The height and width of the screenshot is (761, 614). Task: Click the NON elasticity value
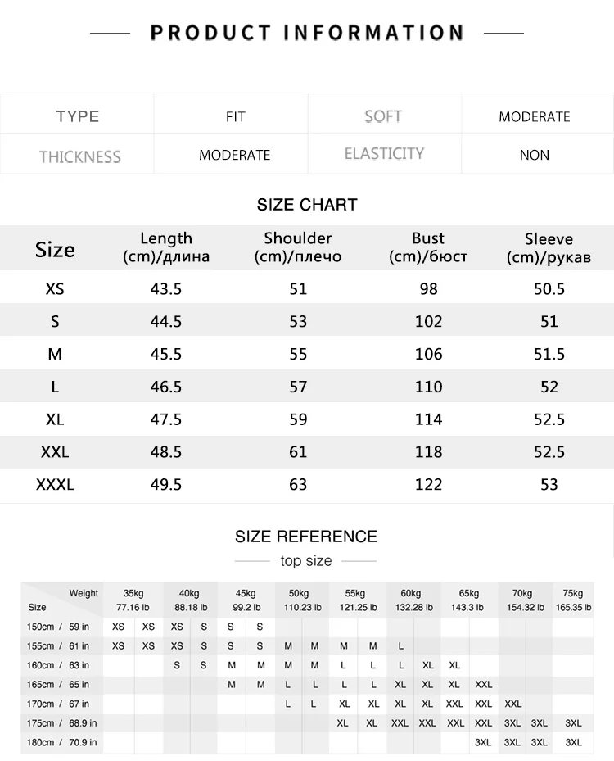tap(535, 155)
